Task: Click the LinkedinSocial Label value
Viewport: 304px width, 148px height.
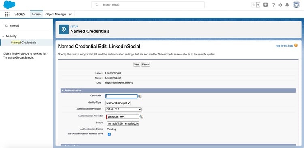Action: (113, 73)
